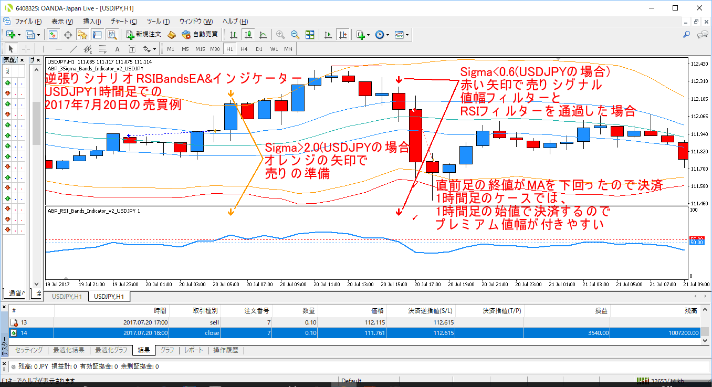Open the 挿入 (Insert) menu
This screenshot has width=712, height=387.
pos(92,22)
